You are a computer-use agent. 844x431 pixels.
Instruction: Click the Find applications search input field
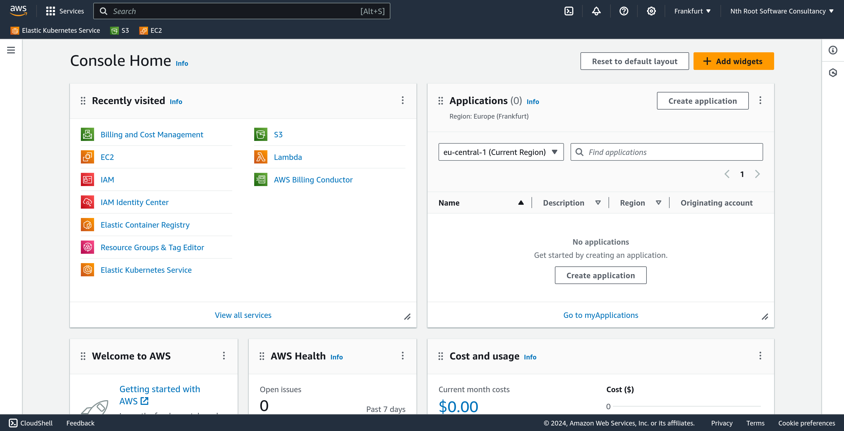coord(667,152)
